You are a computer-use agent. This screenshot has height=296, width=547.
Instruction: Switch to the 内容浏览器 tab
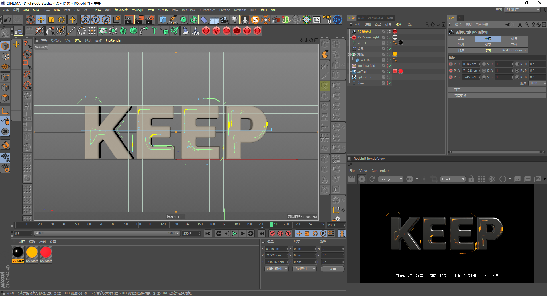(375, 18)
